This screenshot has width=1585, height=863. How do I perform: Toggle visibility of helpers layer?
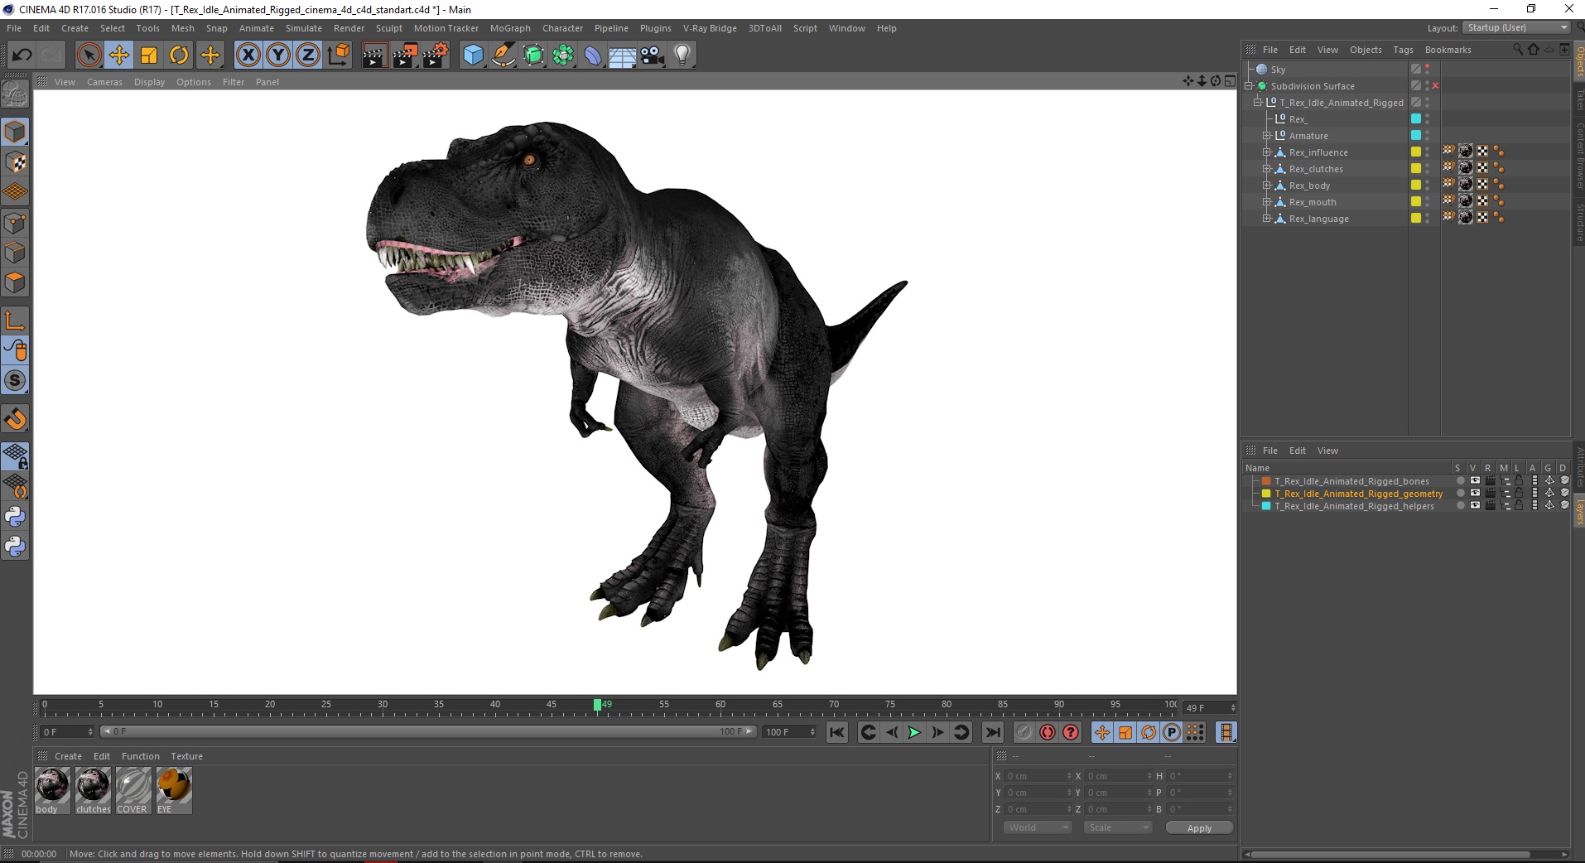(x=1475, y=505)
